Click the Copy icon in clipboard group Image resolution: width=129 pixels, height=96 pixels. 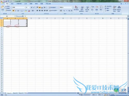click(x=6, y=8)
